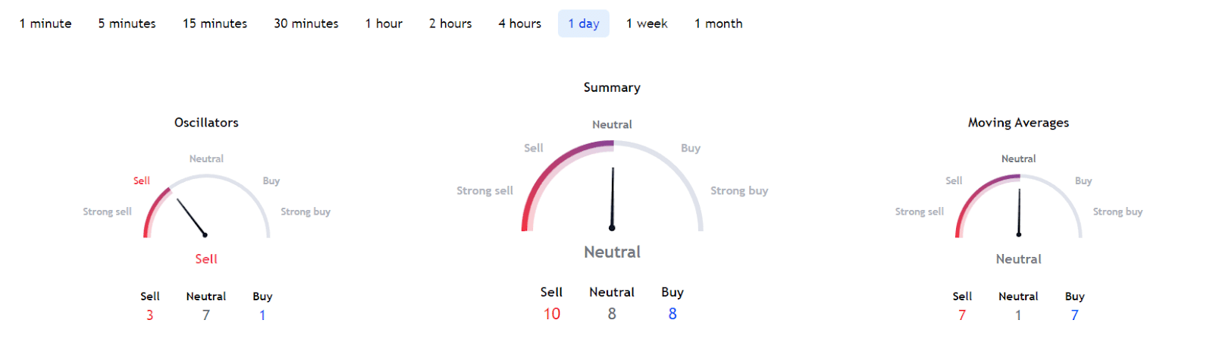Click Moving Averages neutral count 1
This screenshot has width=1213, height=345.
[1018, 315]
